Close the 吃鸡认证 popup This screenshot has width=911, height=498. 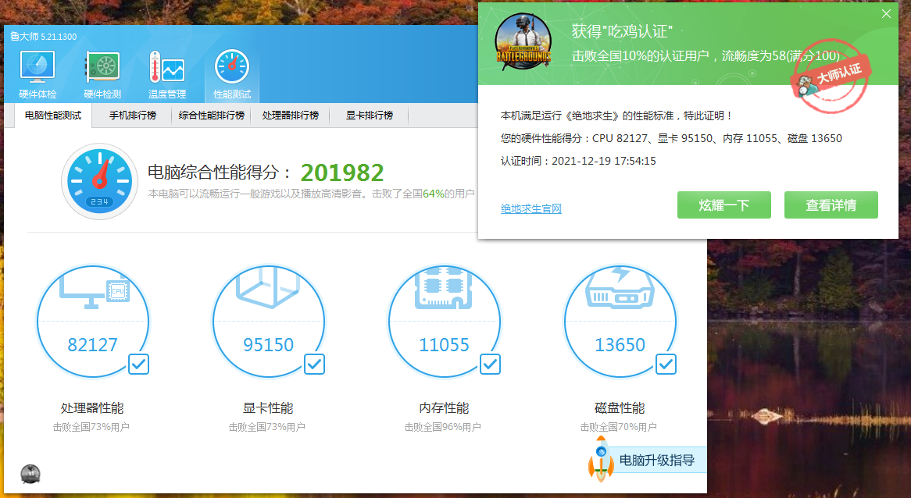click(886, 13)
